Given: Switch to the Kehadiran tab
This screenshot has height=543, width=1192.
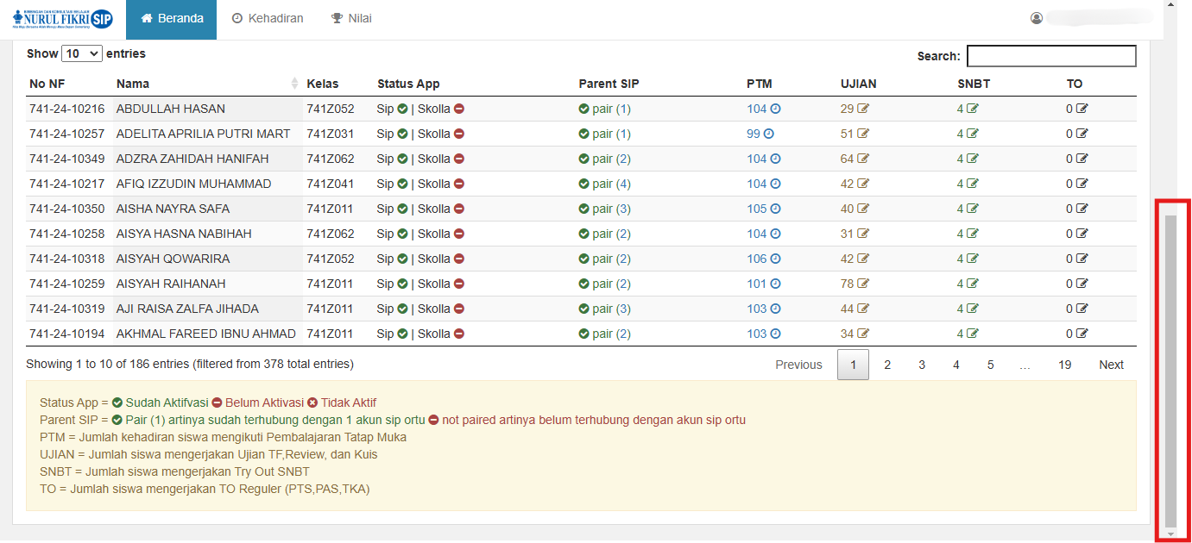Looking at the screenshot, I should [x=268, y=18].
